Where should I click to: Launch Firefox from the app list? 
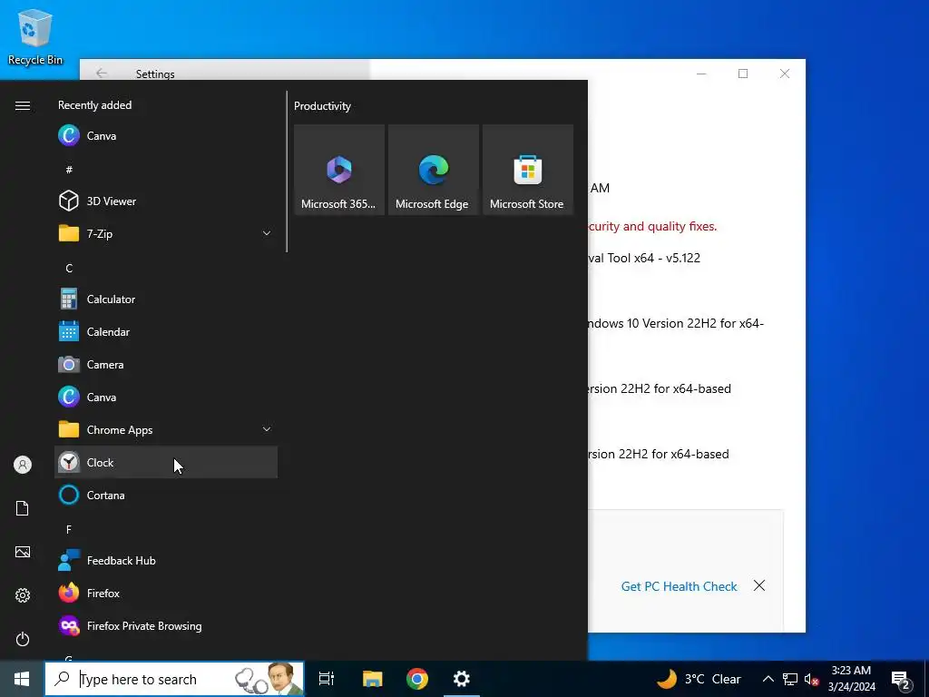166,594
